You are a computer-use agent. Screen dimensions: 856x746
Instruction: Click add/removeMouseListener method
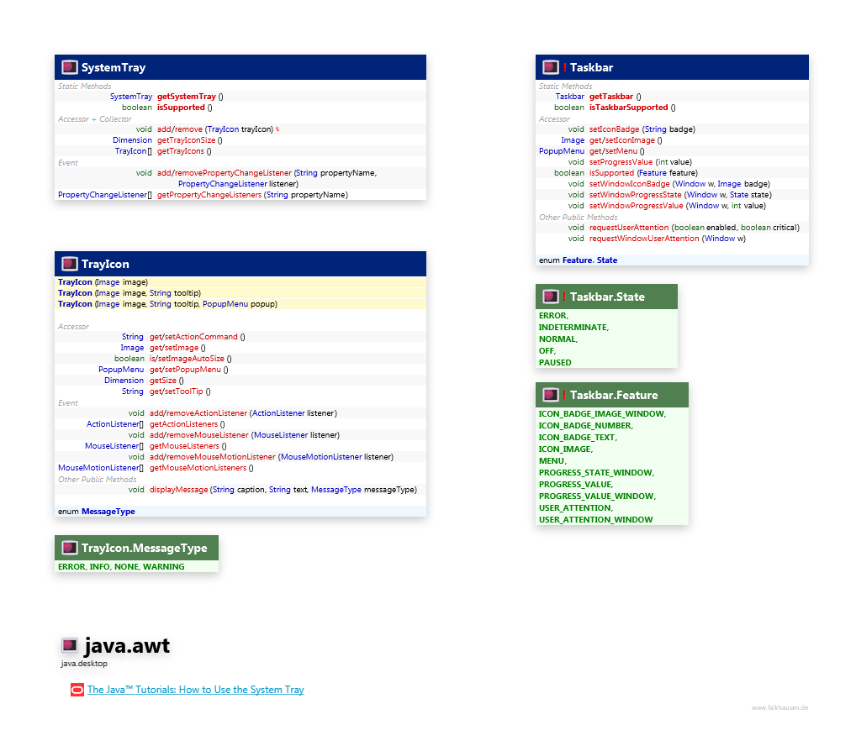[199, 434]
